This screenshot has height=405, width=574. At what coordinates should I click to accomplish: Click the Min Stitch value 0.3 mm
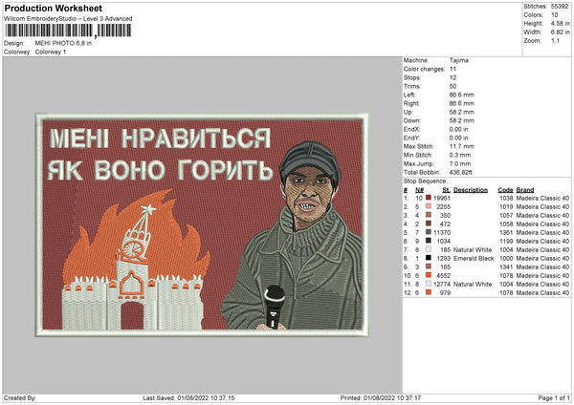pyautogui.click(x=460, y=155)
